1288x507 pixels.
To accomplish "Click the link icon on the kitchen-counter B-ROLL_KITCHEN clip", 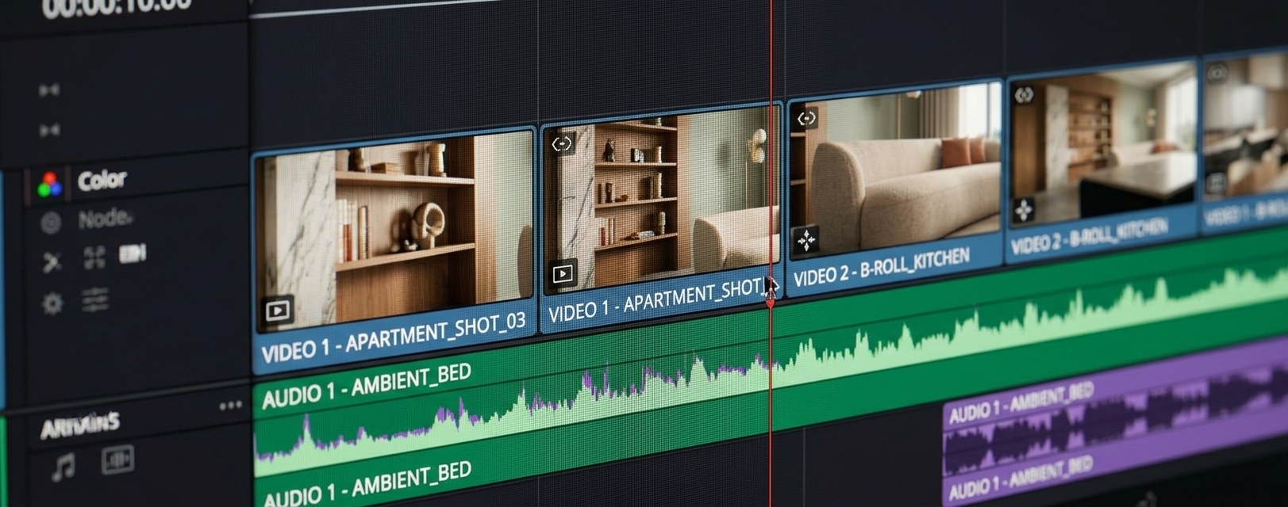I will pyautogui.click(x=1024, y=95).
